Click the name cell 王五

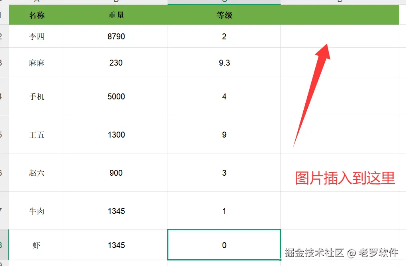37,134
